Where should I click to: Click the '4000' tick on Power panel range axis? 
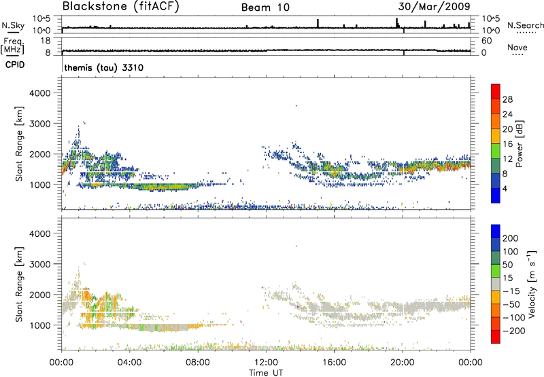[39, 93]
